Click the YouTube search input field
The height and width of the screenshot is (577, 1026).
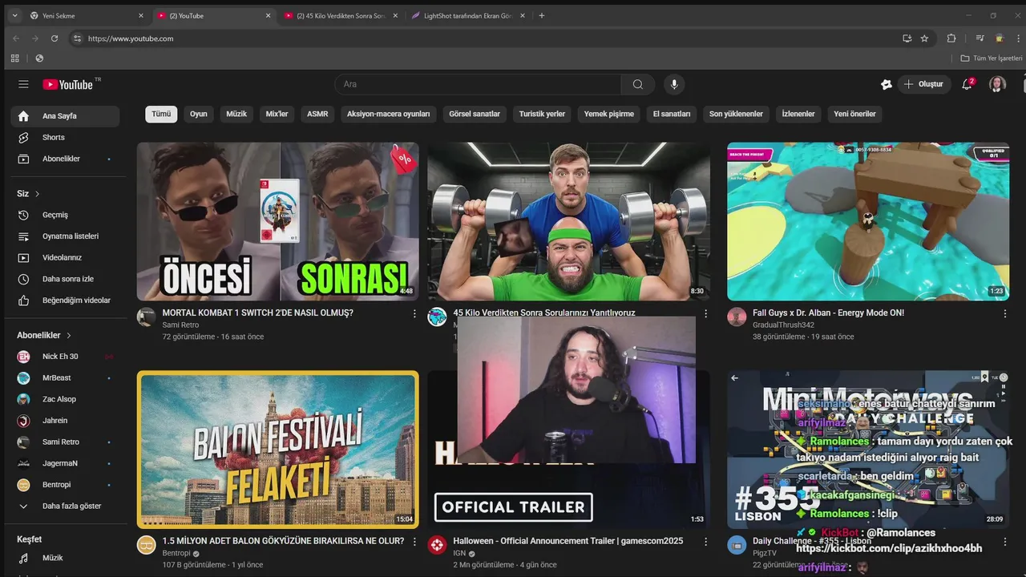click(478, 84)
